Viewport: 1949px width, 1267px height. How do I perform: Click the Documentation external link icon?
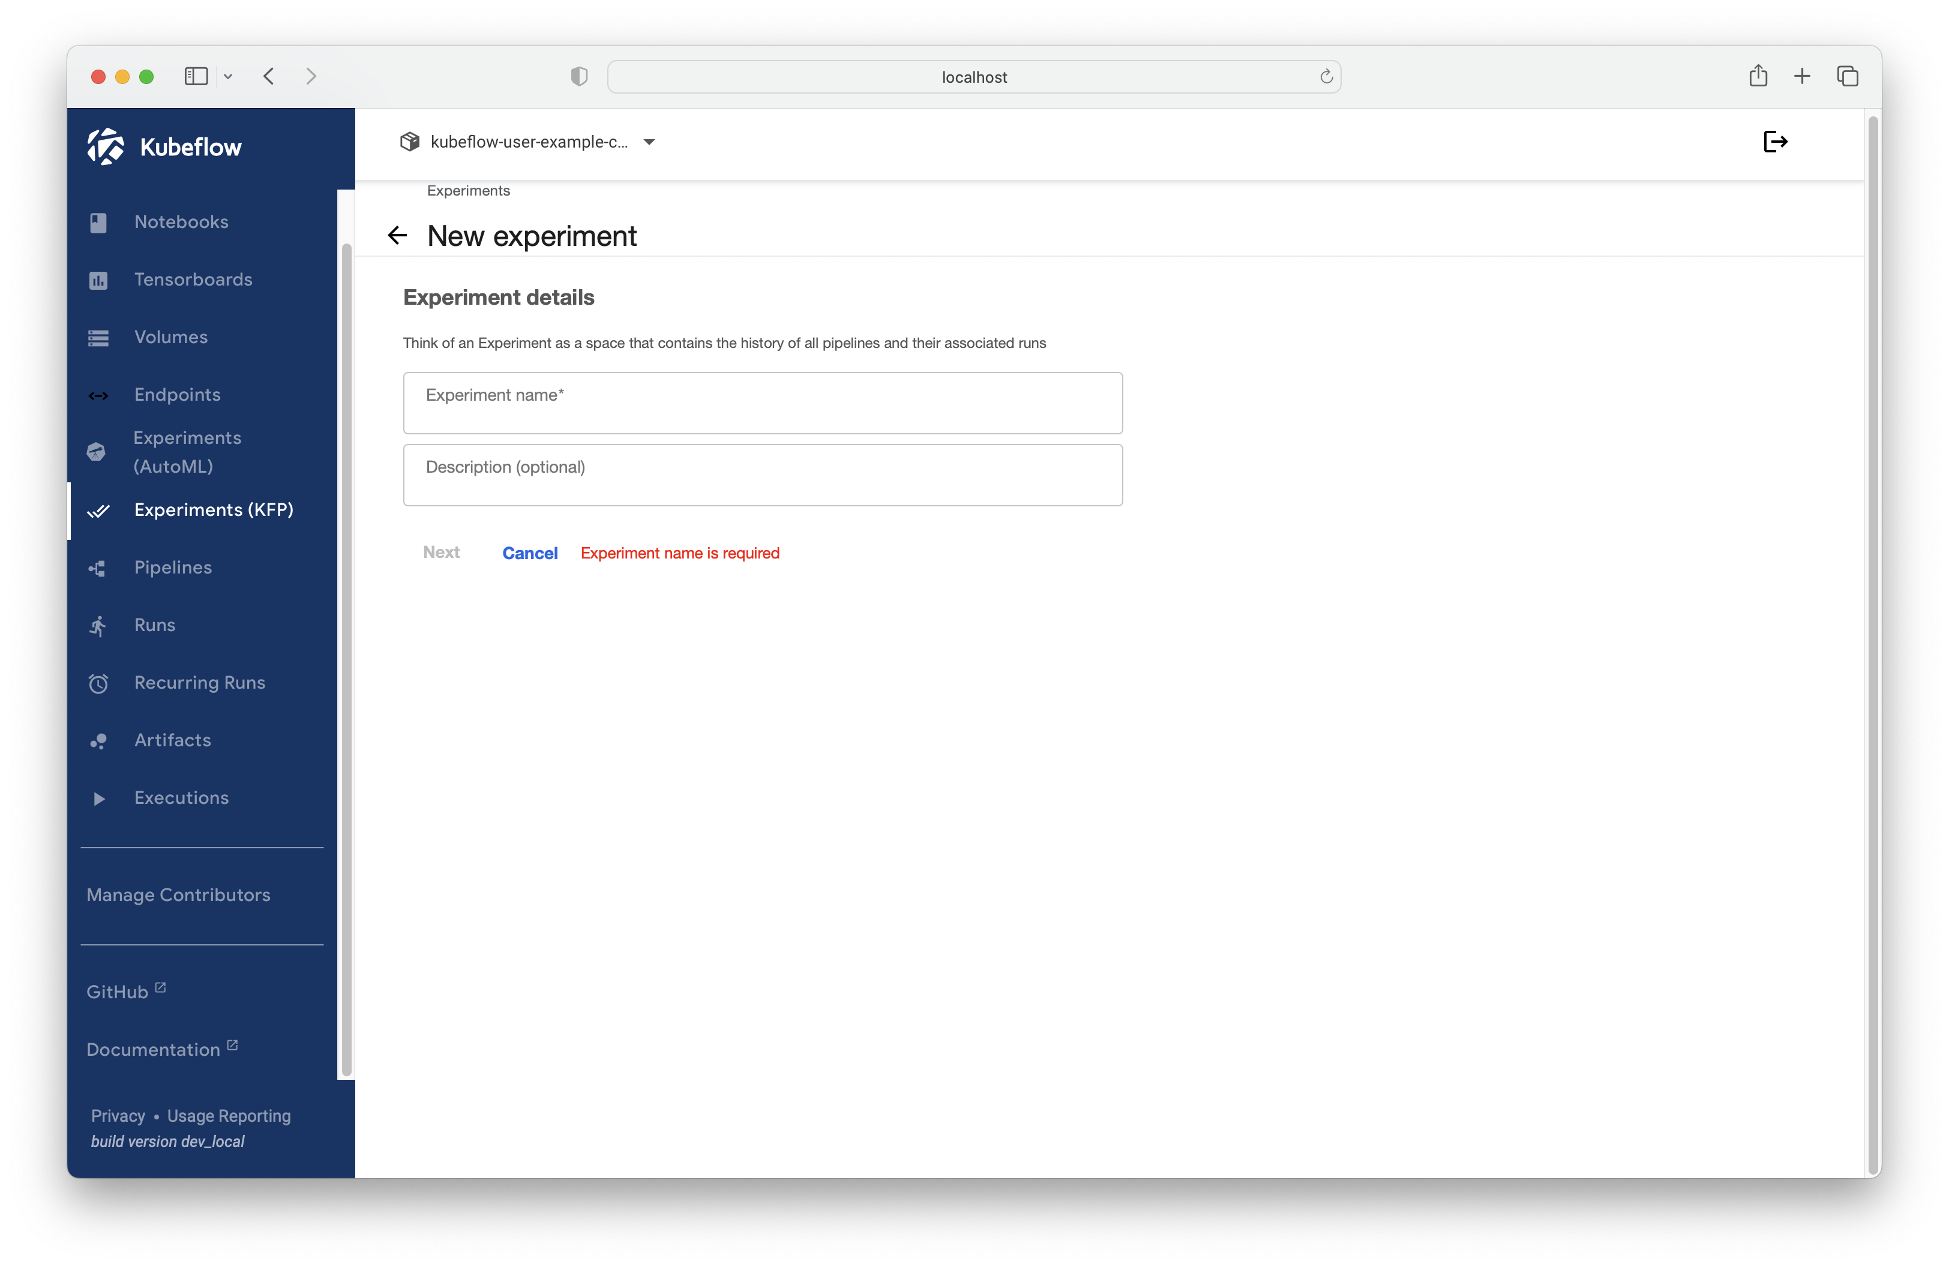click(233, 1045)
